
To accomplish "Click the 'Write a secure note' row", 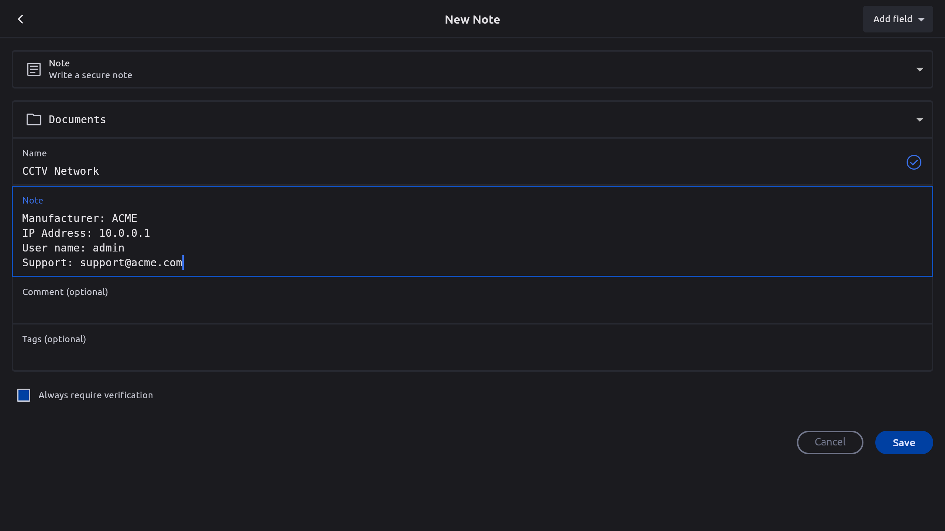I will click(90, 75).
